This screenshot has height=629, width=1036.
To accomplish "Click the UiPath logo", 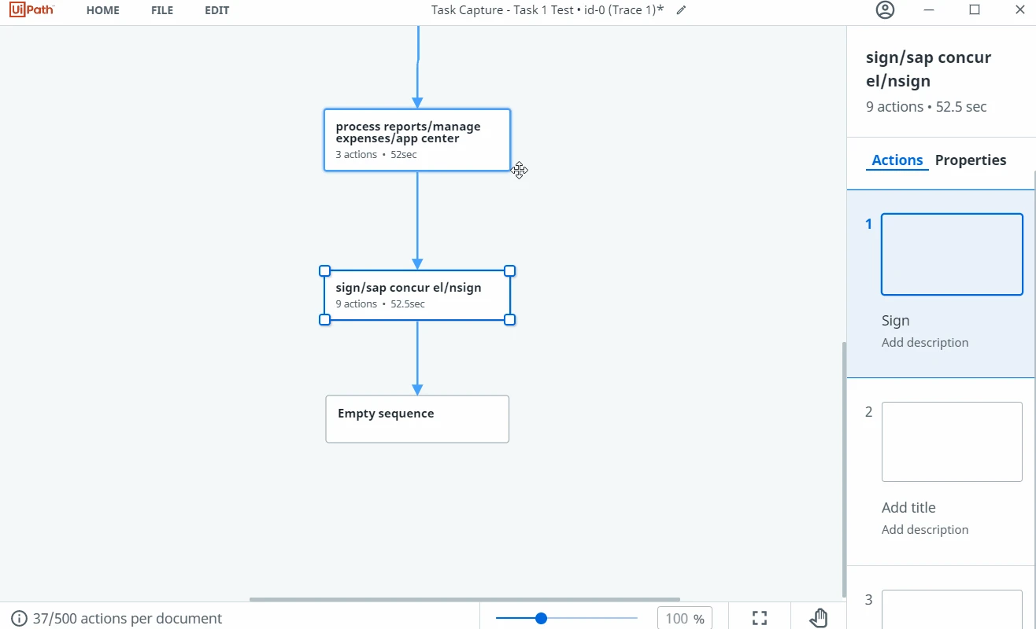I will [x=32, y=10].
